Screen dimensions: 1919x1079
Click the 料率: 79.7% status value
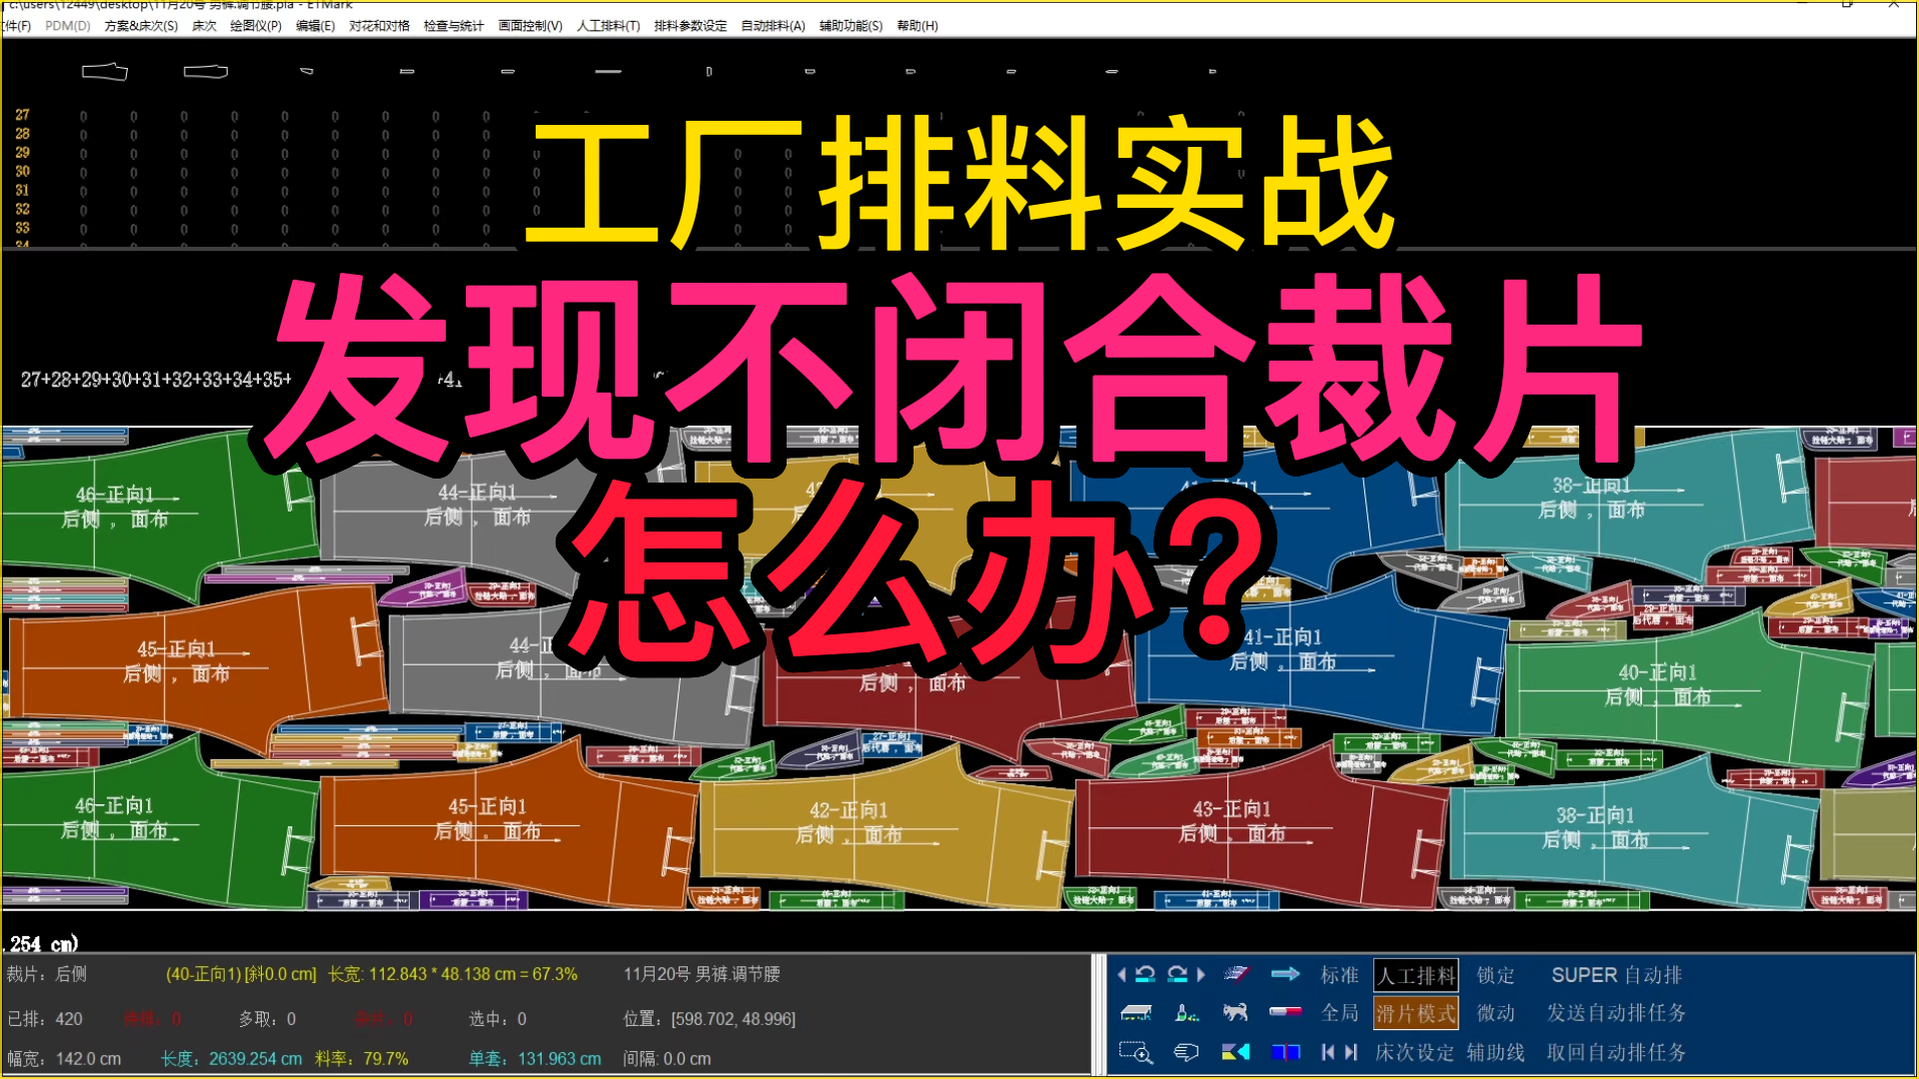click(362, 1059)
